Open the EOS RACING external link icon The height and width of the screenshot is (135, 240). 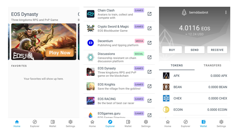(x=149, y=101)
